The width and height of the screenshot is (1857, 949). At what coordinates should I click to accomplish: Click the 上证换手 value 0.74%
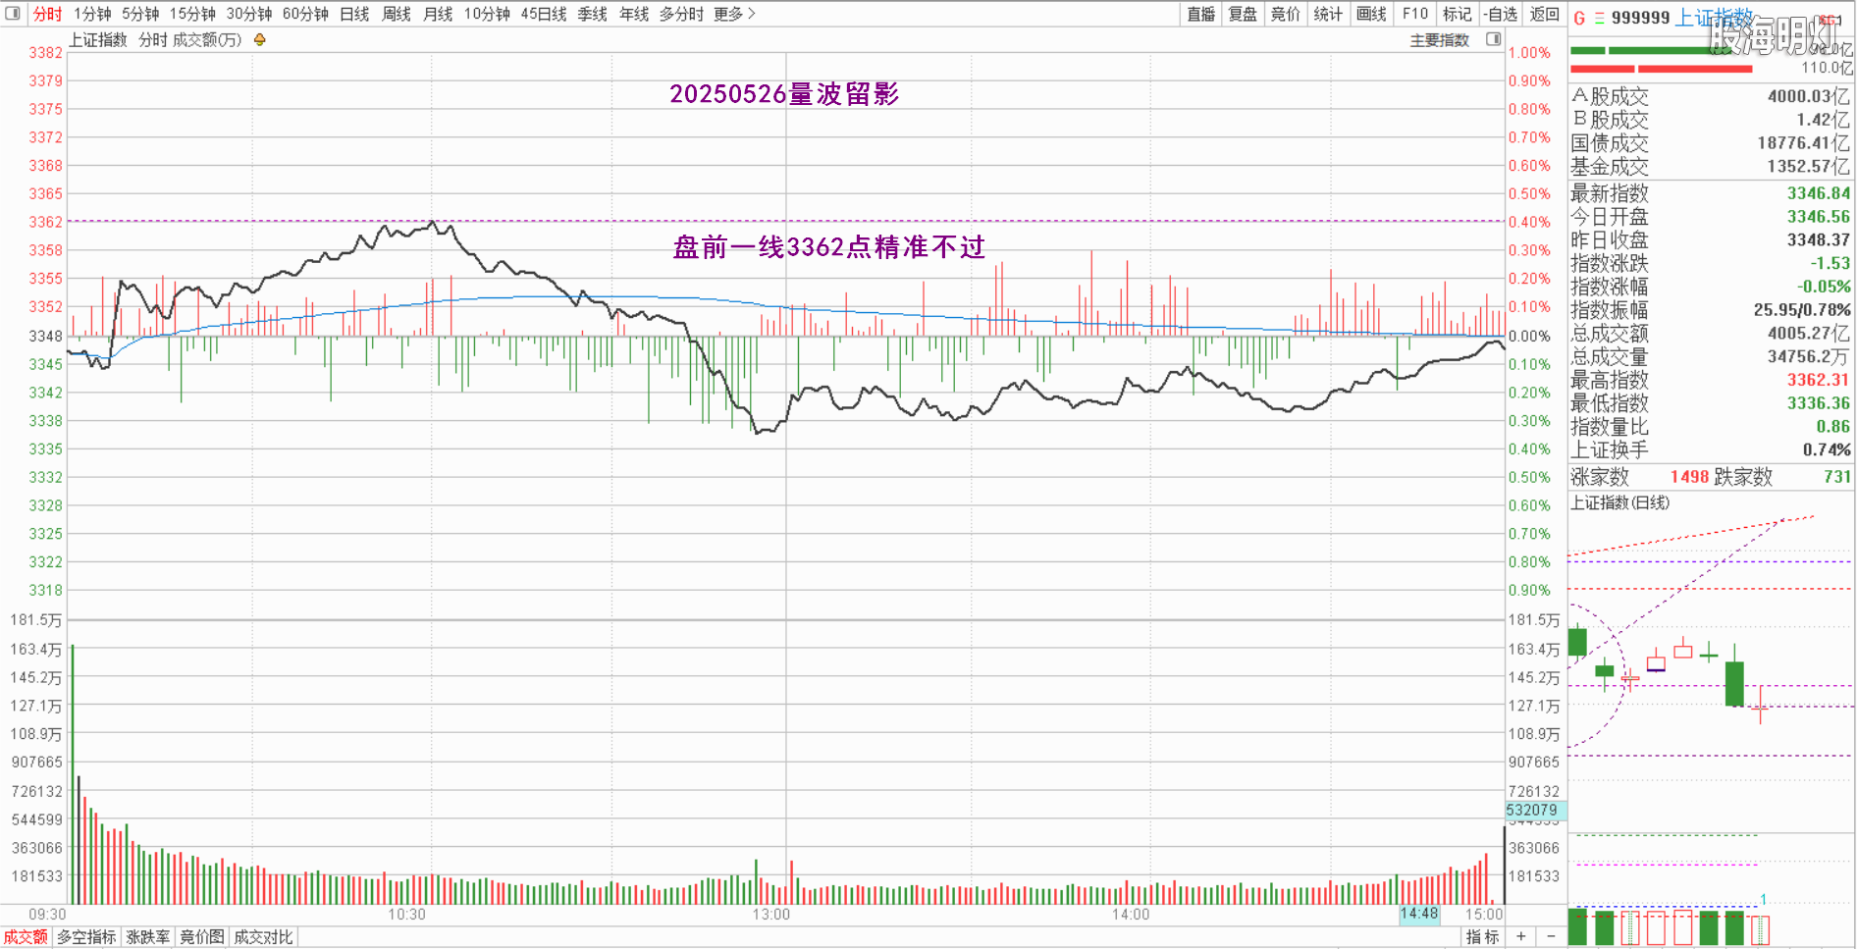[x=1827, y=450]
